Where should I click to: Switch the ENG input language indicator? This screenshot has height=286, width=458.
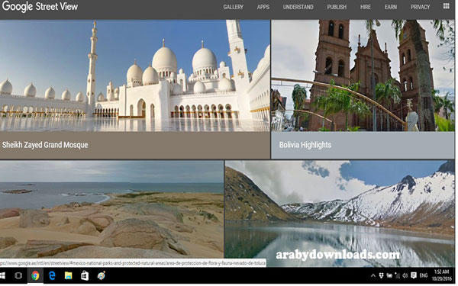point(424,275)
